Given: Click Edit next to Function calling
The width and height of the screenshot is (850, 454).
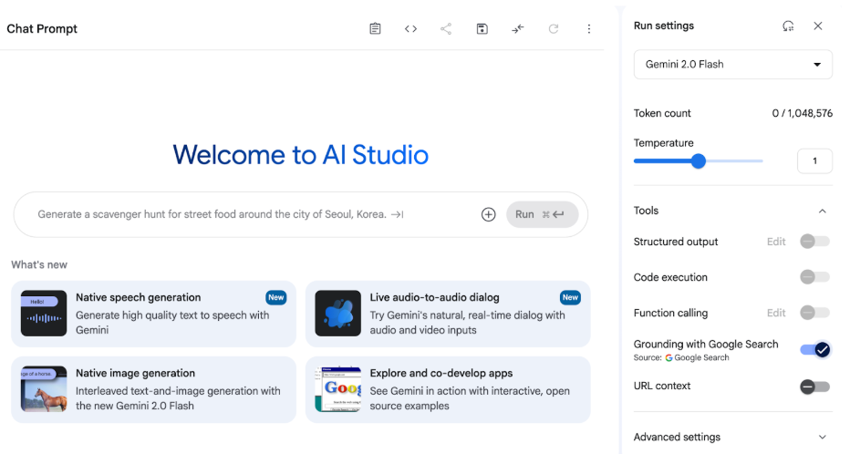Looking at the screenshot, I should 776,313.
